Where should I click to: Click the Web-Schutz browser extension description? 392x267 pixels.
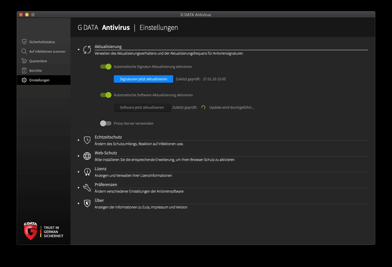coord(165,160)
